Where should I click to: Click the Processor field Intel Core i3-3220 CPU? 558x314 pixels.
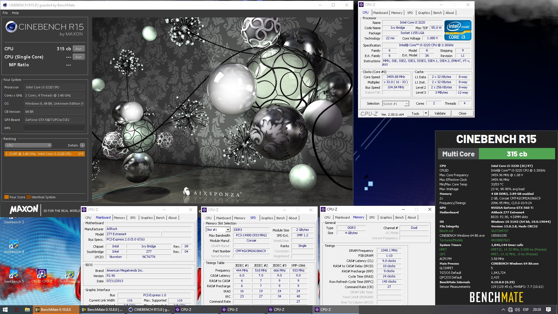coord(54,87)
